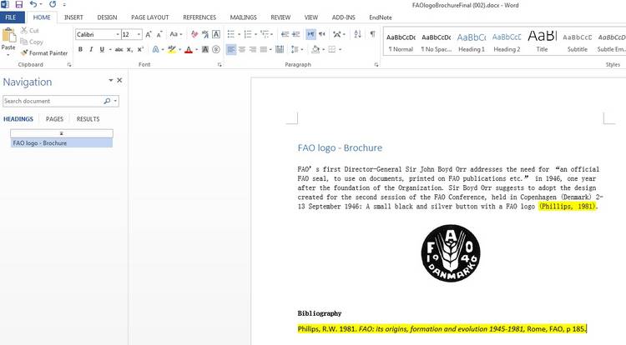Click the Bullets list icon
This screenshot has width=626, height=345.
click(231, 34)
